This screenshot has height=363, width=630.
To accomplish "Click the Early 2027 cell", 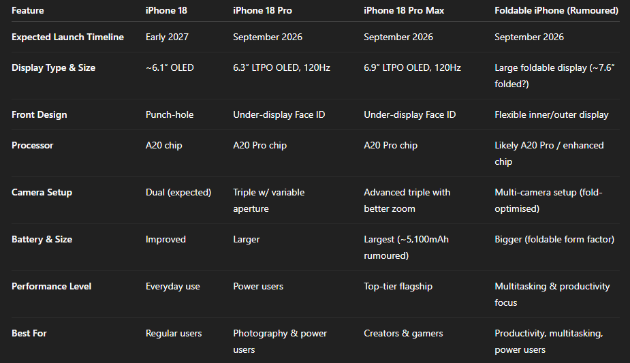I will click(x=168, y=37).
